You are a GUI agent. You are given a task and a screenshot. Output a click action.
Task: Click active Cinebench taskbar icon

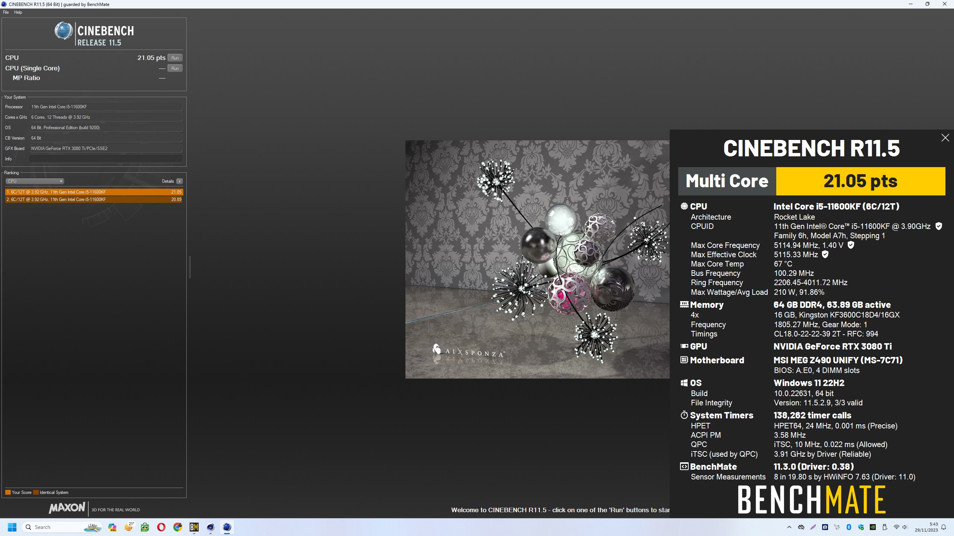click(227, 527)
